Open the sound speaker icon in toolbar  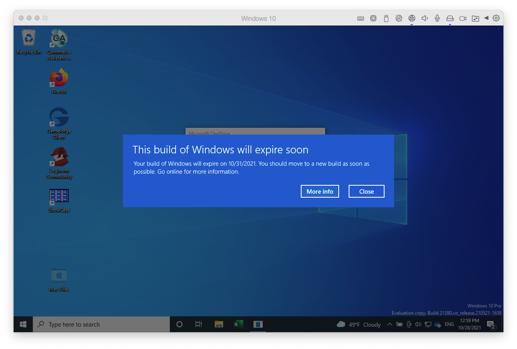click(424, 18)
